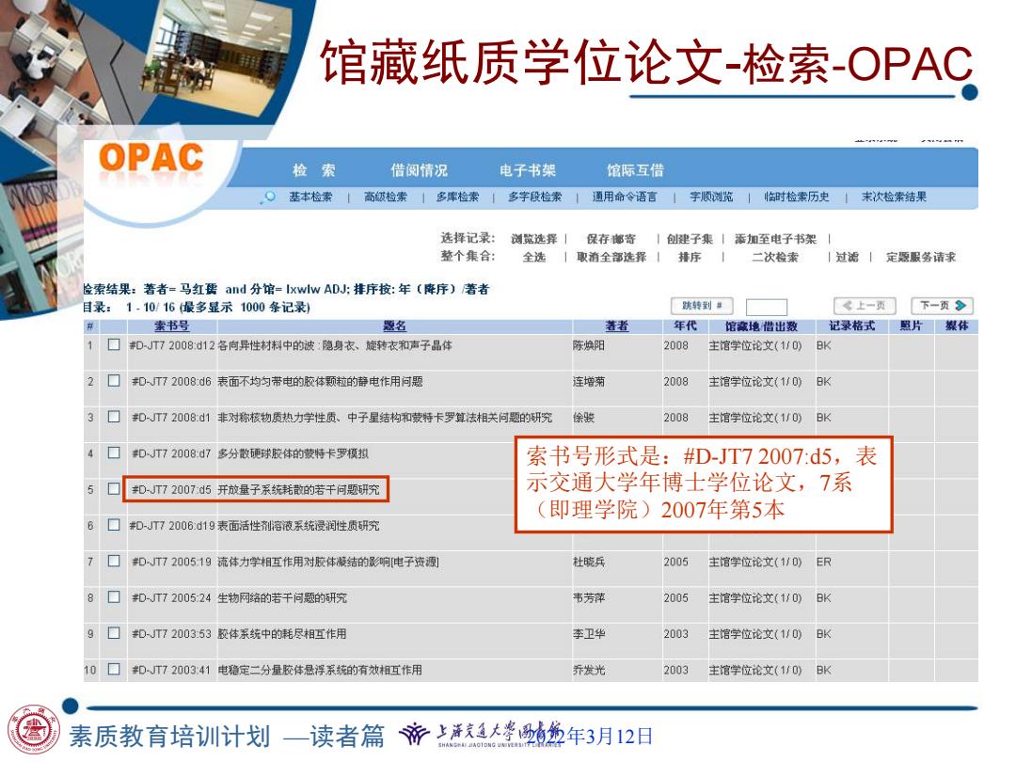Viewport: 1016px width, 762px height.
Task: Select checkbox for #D-JT7 2007:d5 record
Action: coord(114,488)
